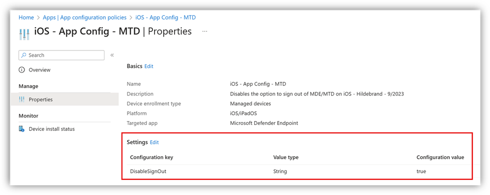Click iOS - App Config - MTD breadcrumb

point(166,18)
